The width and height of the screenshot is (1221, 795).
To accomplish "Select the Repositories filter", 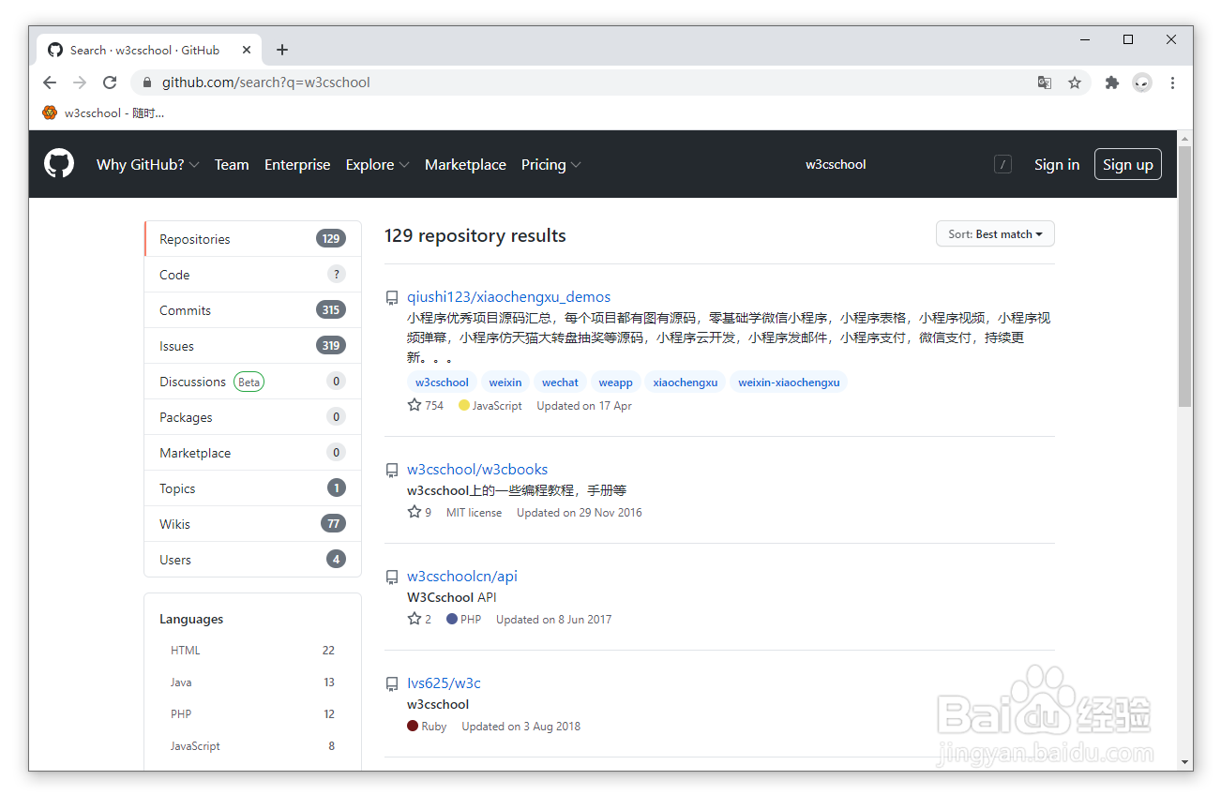I will coord(252,239).
